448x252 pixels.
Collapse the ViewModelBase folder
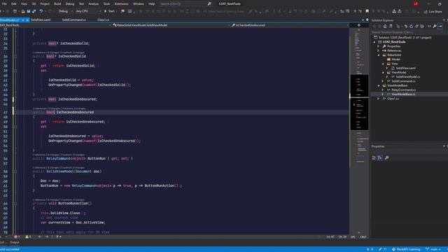pos(379,85)
